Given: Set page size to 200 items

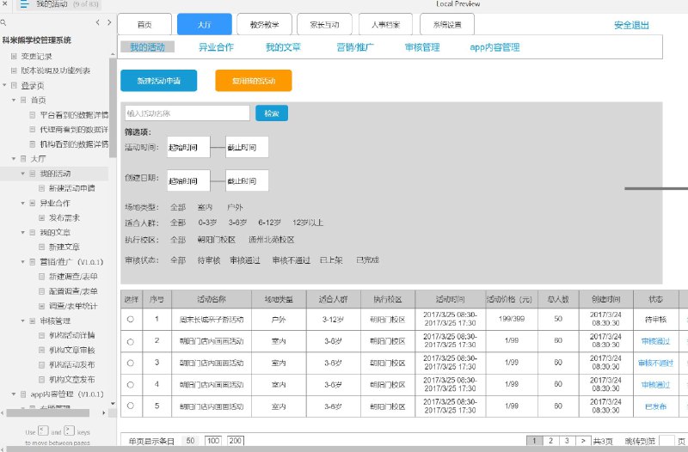Looking at the screenshot, I should (236, 441).
